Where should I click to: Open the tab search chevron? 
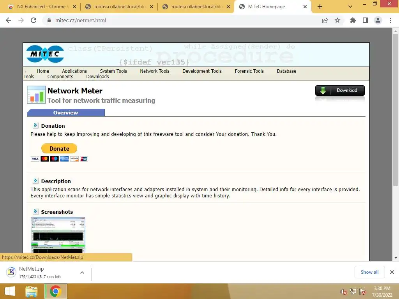(350, 7)
